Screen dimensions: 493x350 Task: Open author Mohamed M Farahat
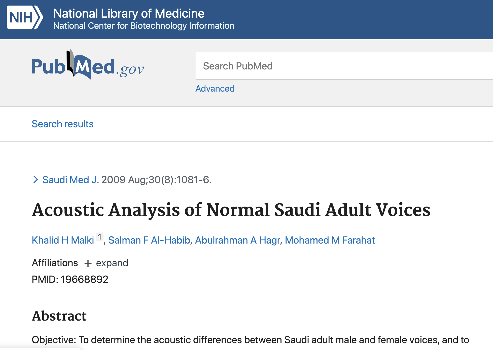pos(330,240)
